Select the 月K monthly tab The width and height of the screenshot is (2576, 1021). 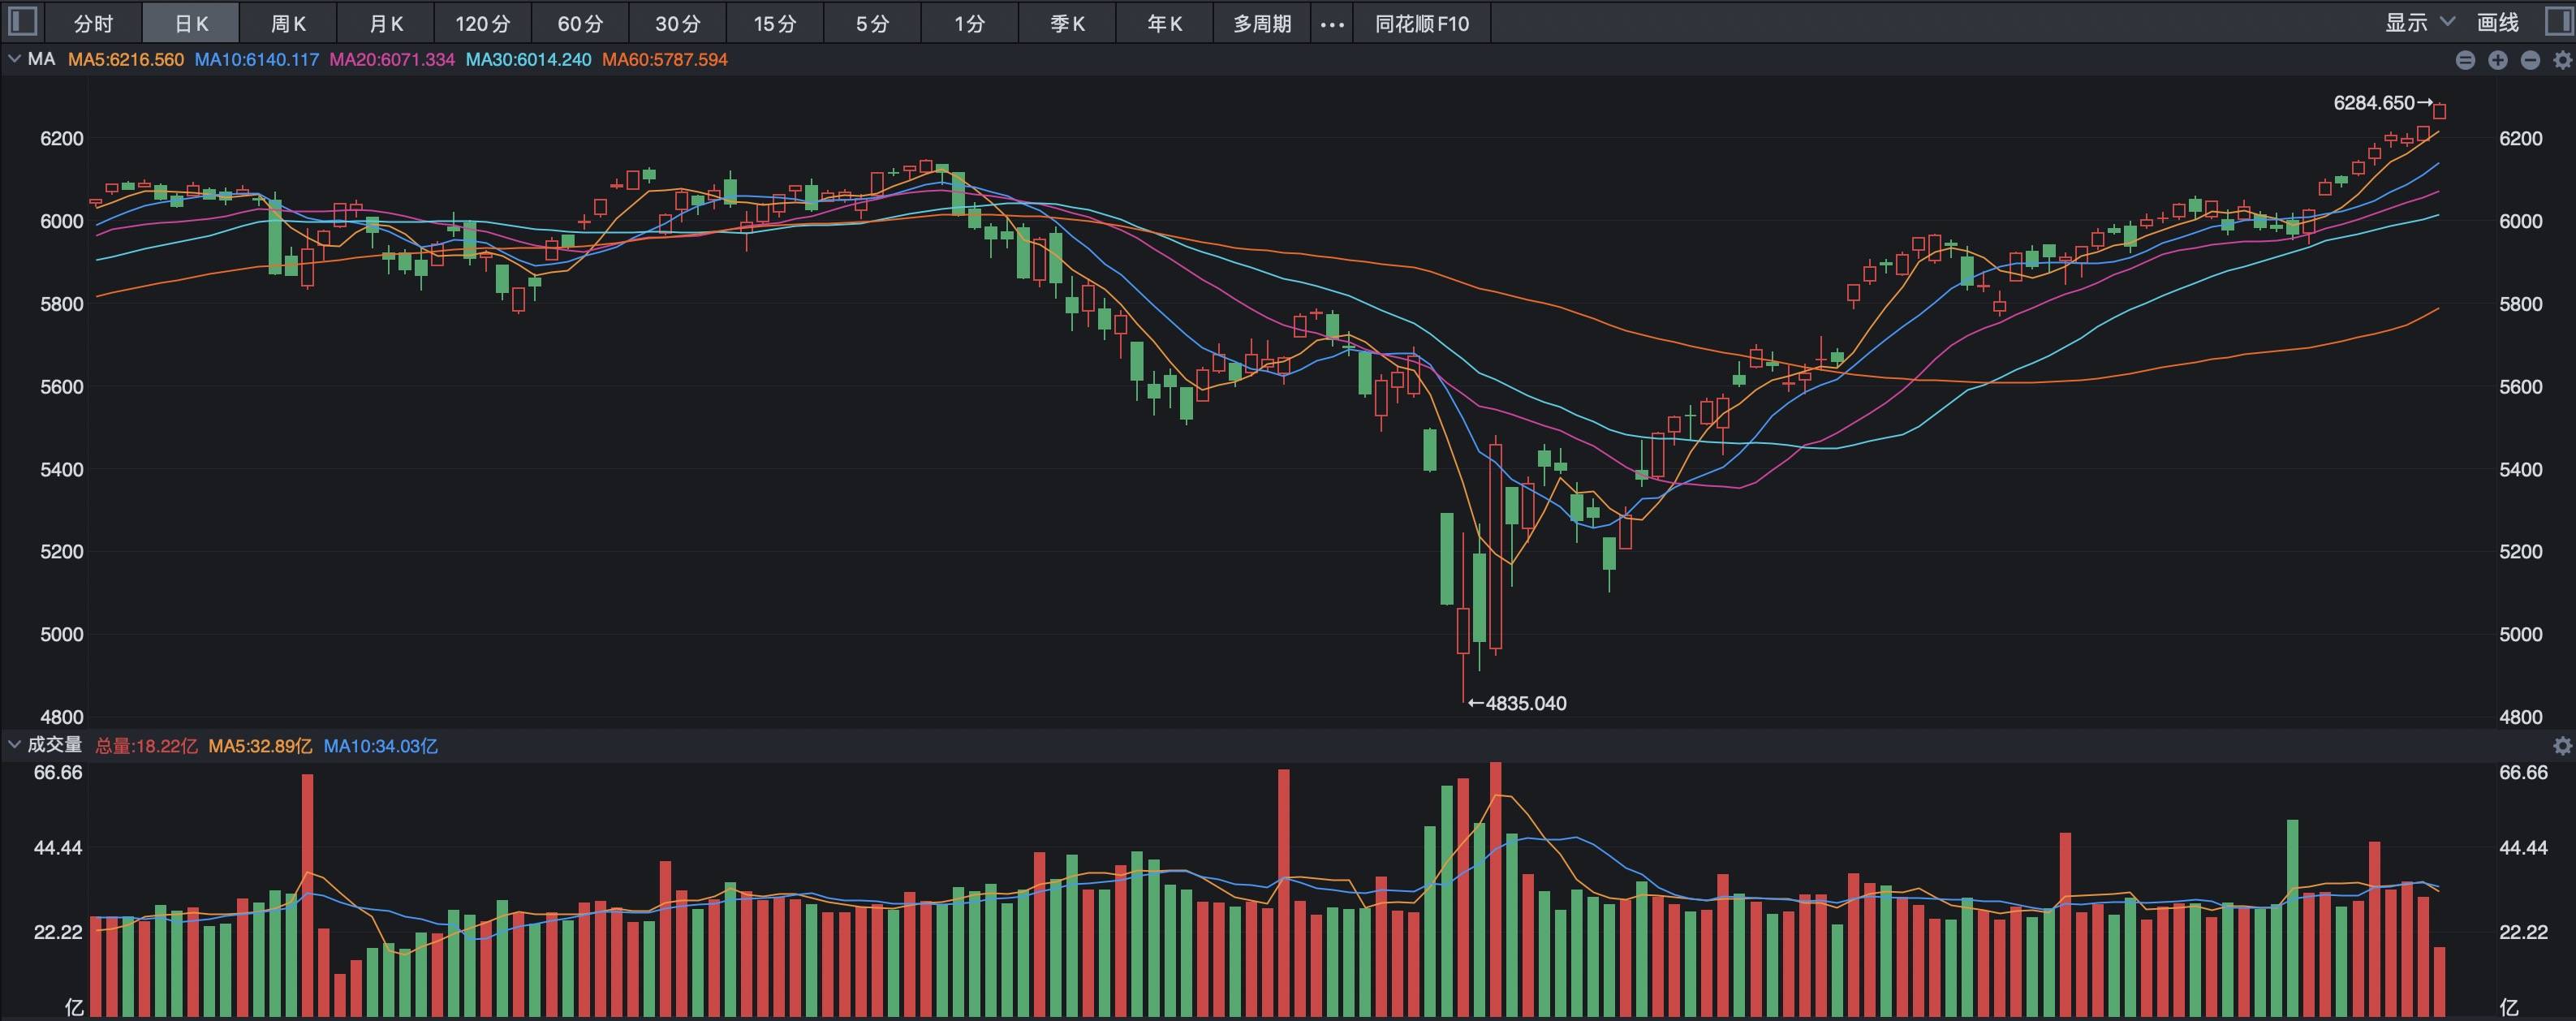click(x=386, y=24)
